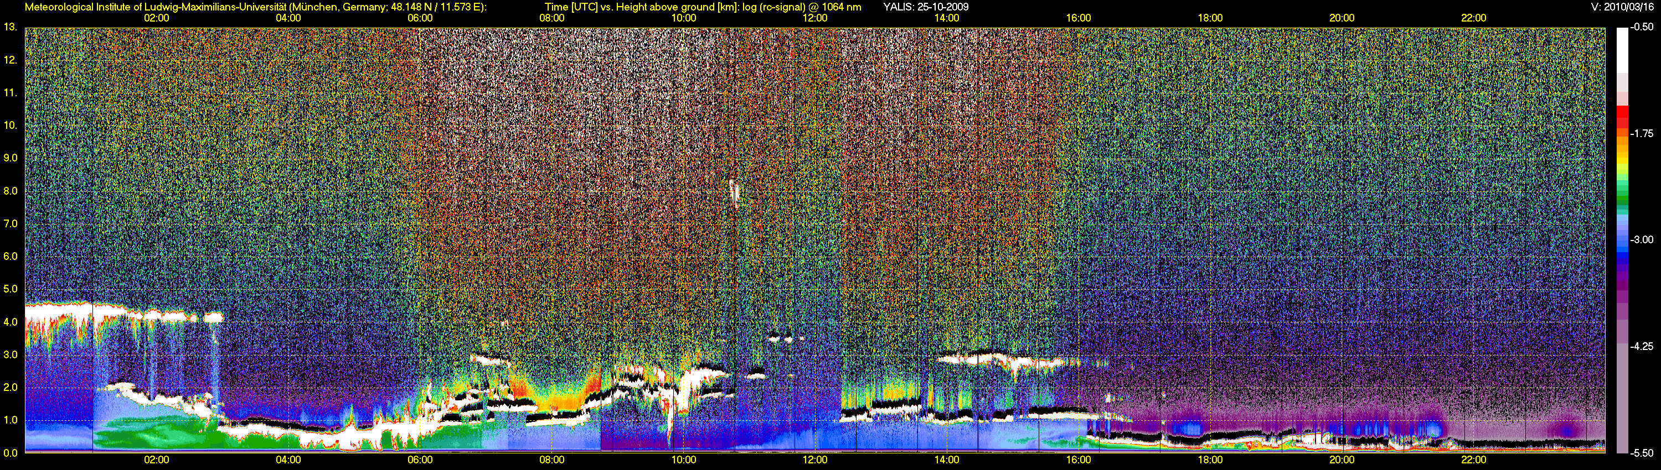The image size is (1661, 470).
Task: Select the 22:00 label on the top time axis
Action: 1473,18
